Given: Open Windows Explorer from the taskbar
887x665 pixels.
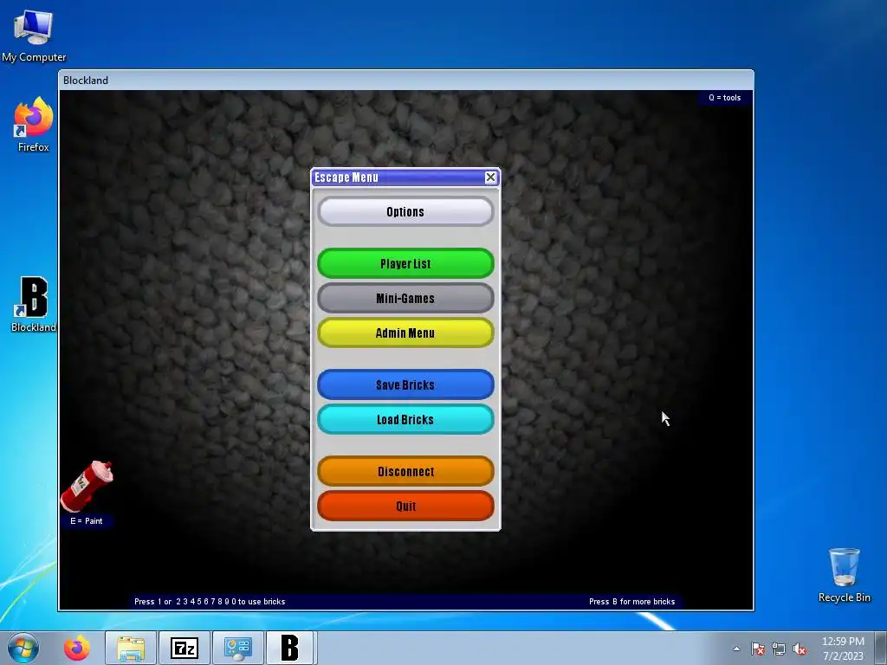Looking at the screenshot, I should pos(131,648).
